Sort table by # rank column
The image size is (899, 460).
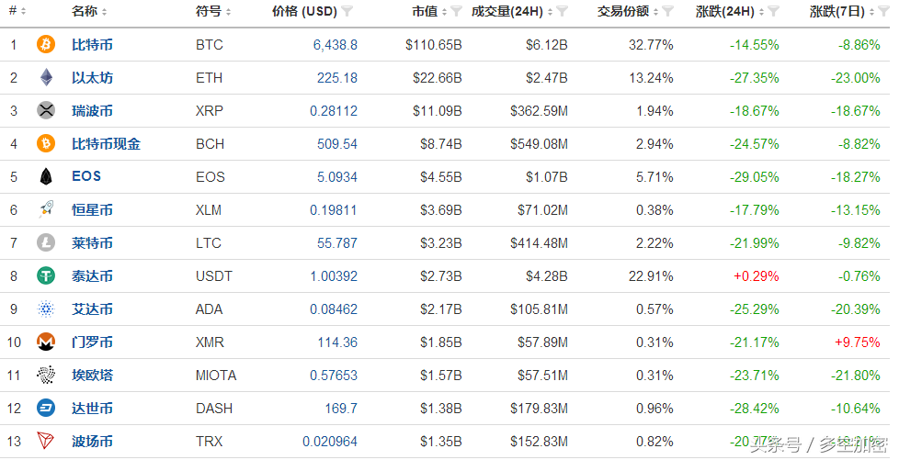[24, 11]
